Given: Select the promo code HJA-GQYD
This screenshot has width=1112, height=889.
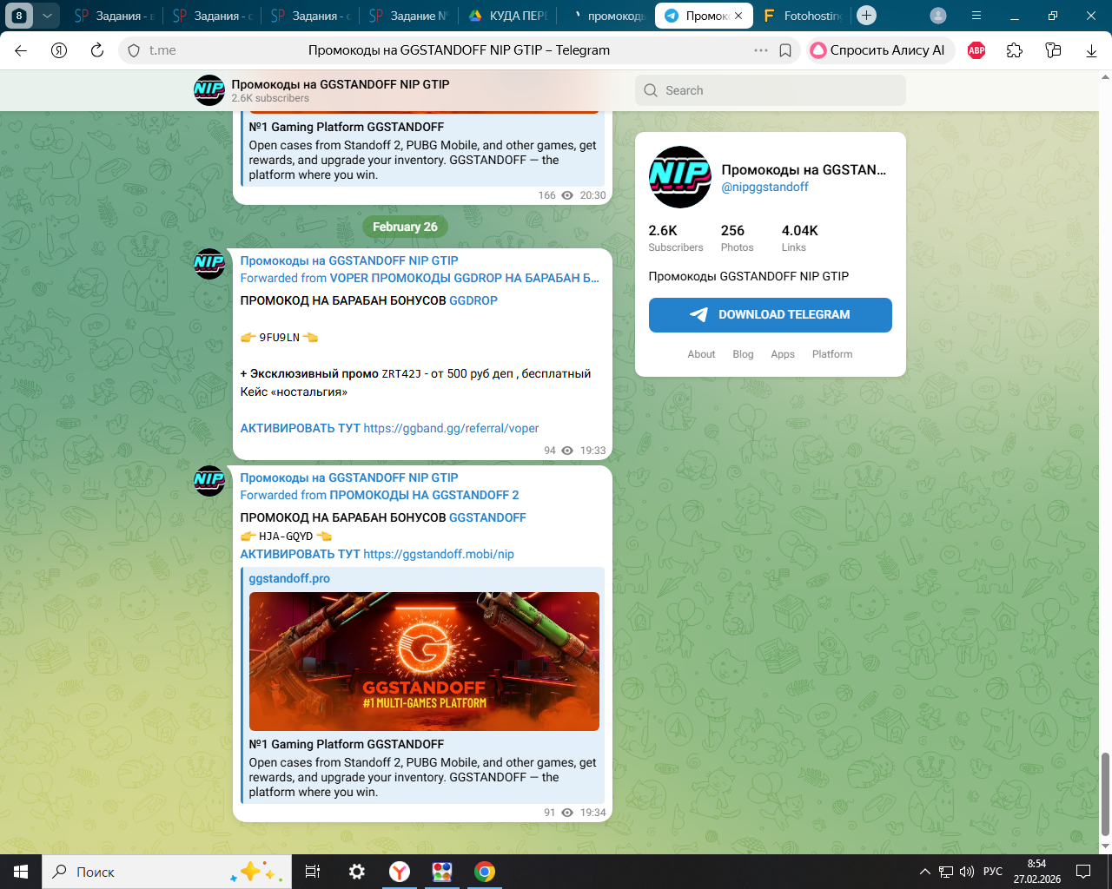Looking at the screenshot, I should (286, 537).
